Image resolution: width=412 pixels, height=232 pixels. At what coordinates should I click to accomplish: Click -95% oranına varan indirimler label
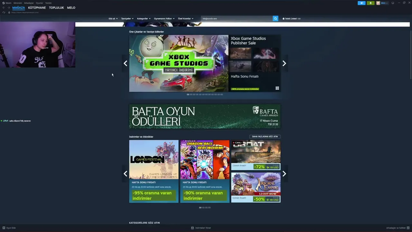154,196
